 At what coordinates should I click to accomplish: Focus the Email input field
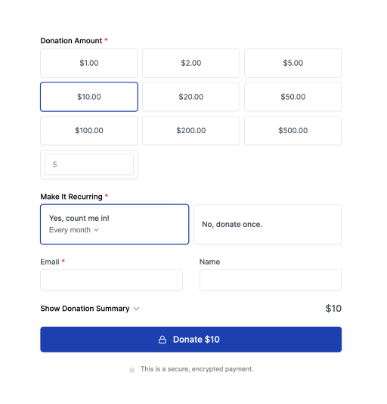[112, 280]
